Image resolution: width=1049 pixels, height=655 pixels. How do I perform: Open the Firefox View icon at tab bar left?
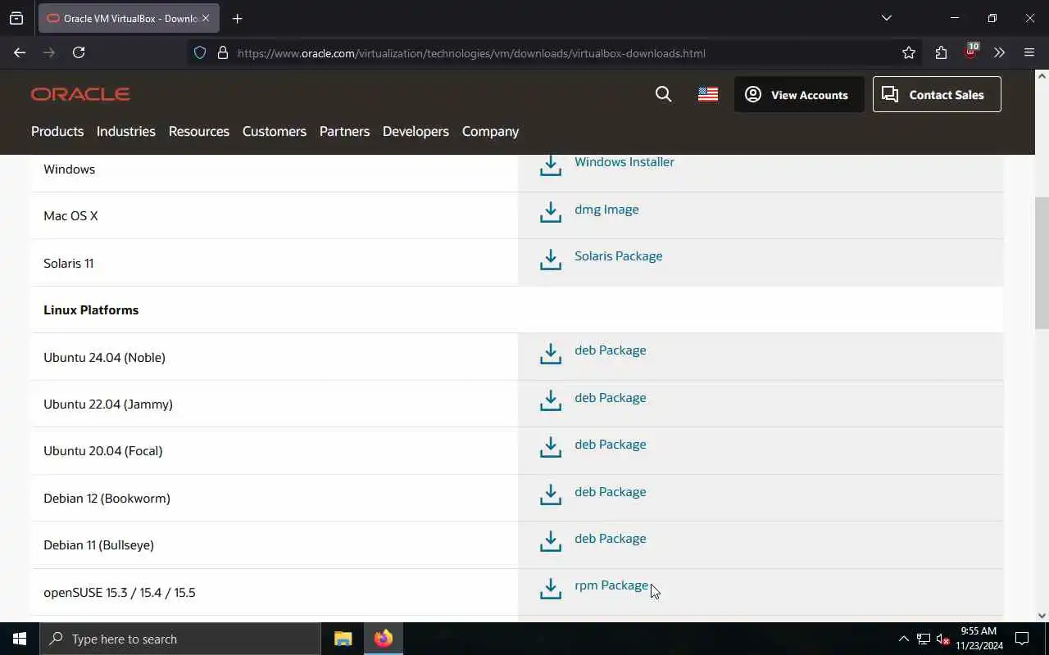tap(16, 18)
